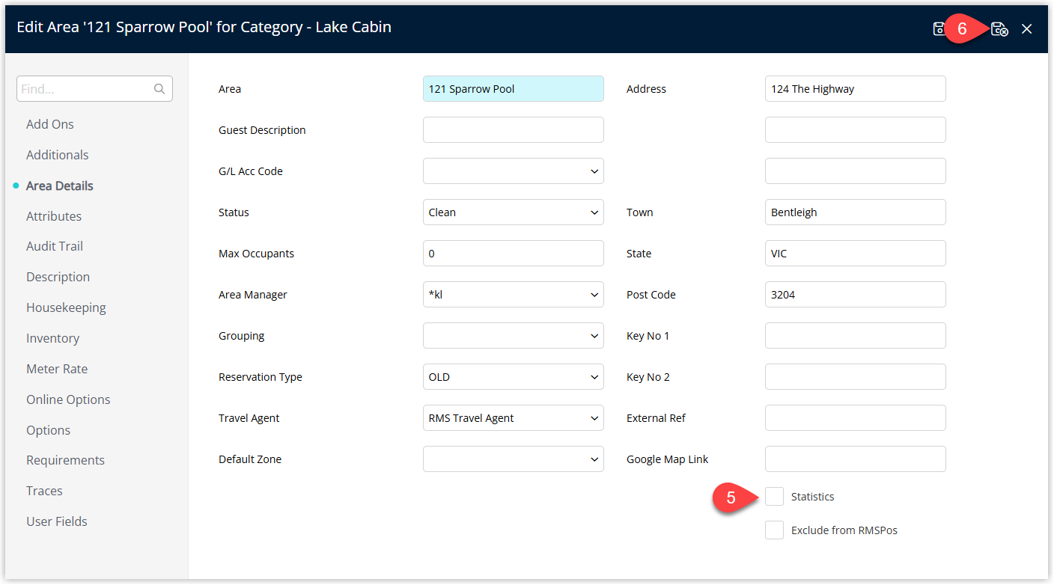
Task: Open the Meter Rate section
Action: click(x=57, y=369)
